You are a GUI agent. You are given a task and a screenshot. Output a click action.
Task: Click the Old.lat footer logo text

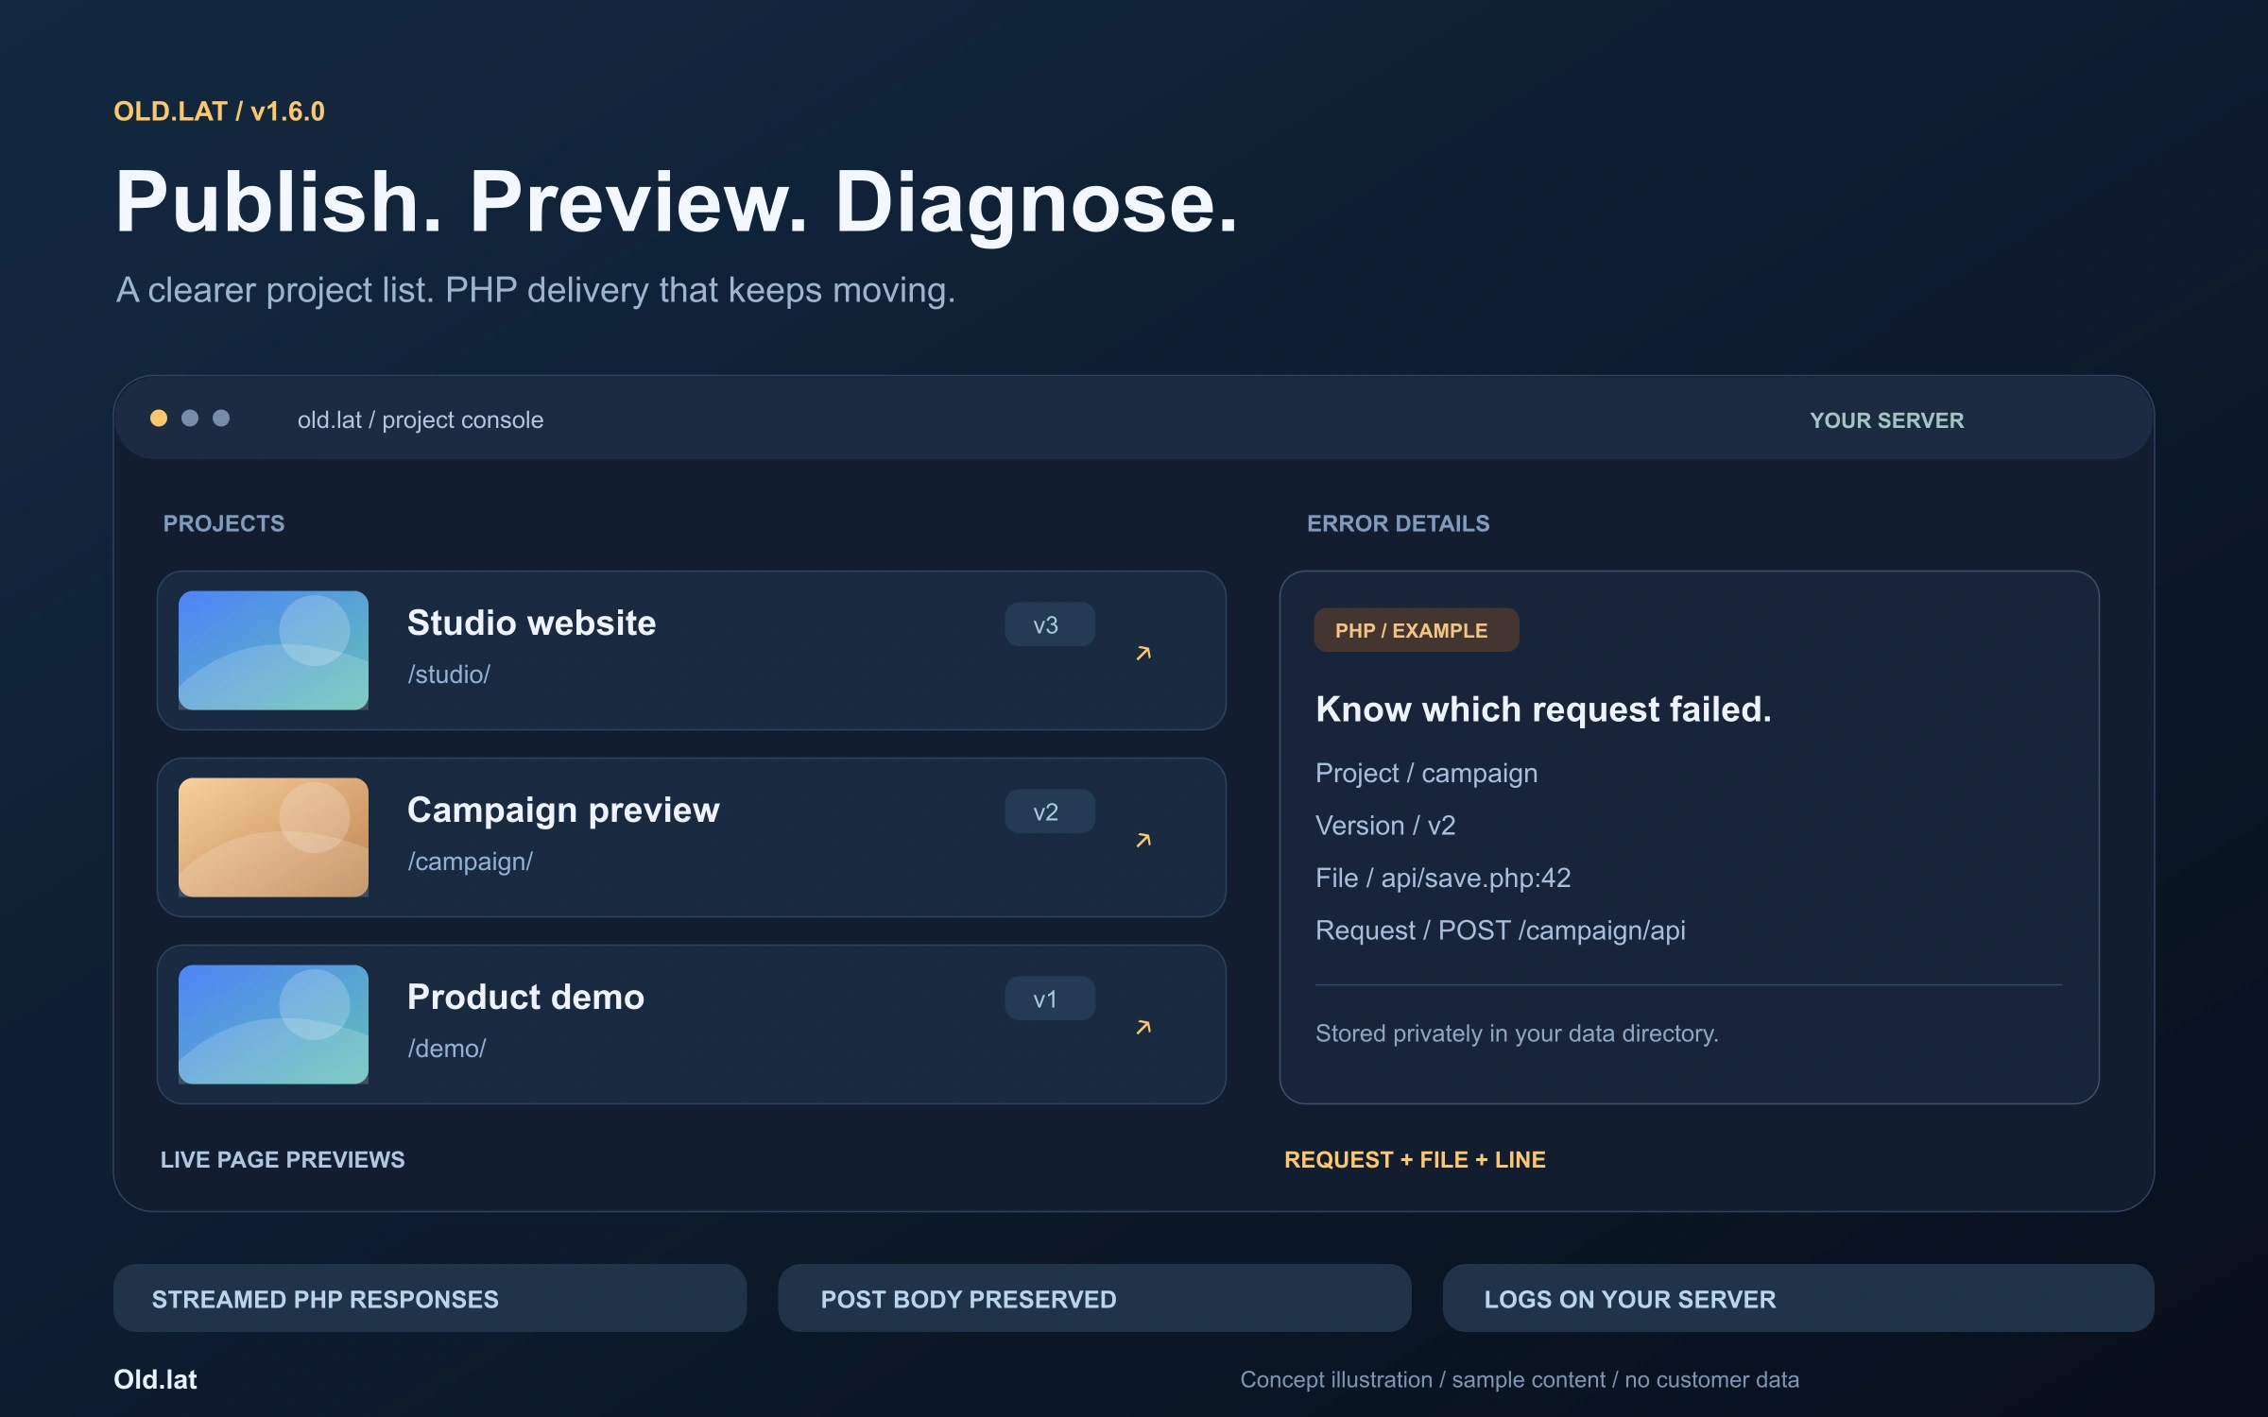(x=155, y=1379)
